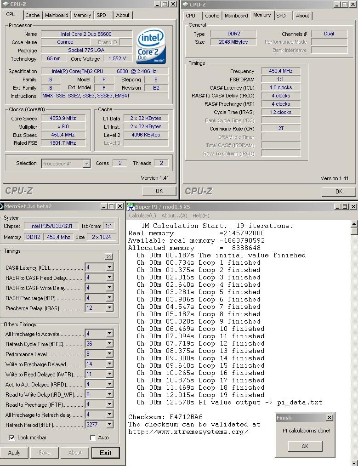Click Apply in MemSet
The image size is (358, 466).
point(14,453)
